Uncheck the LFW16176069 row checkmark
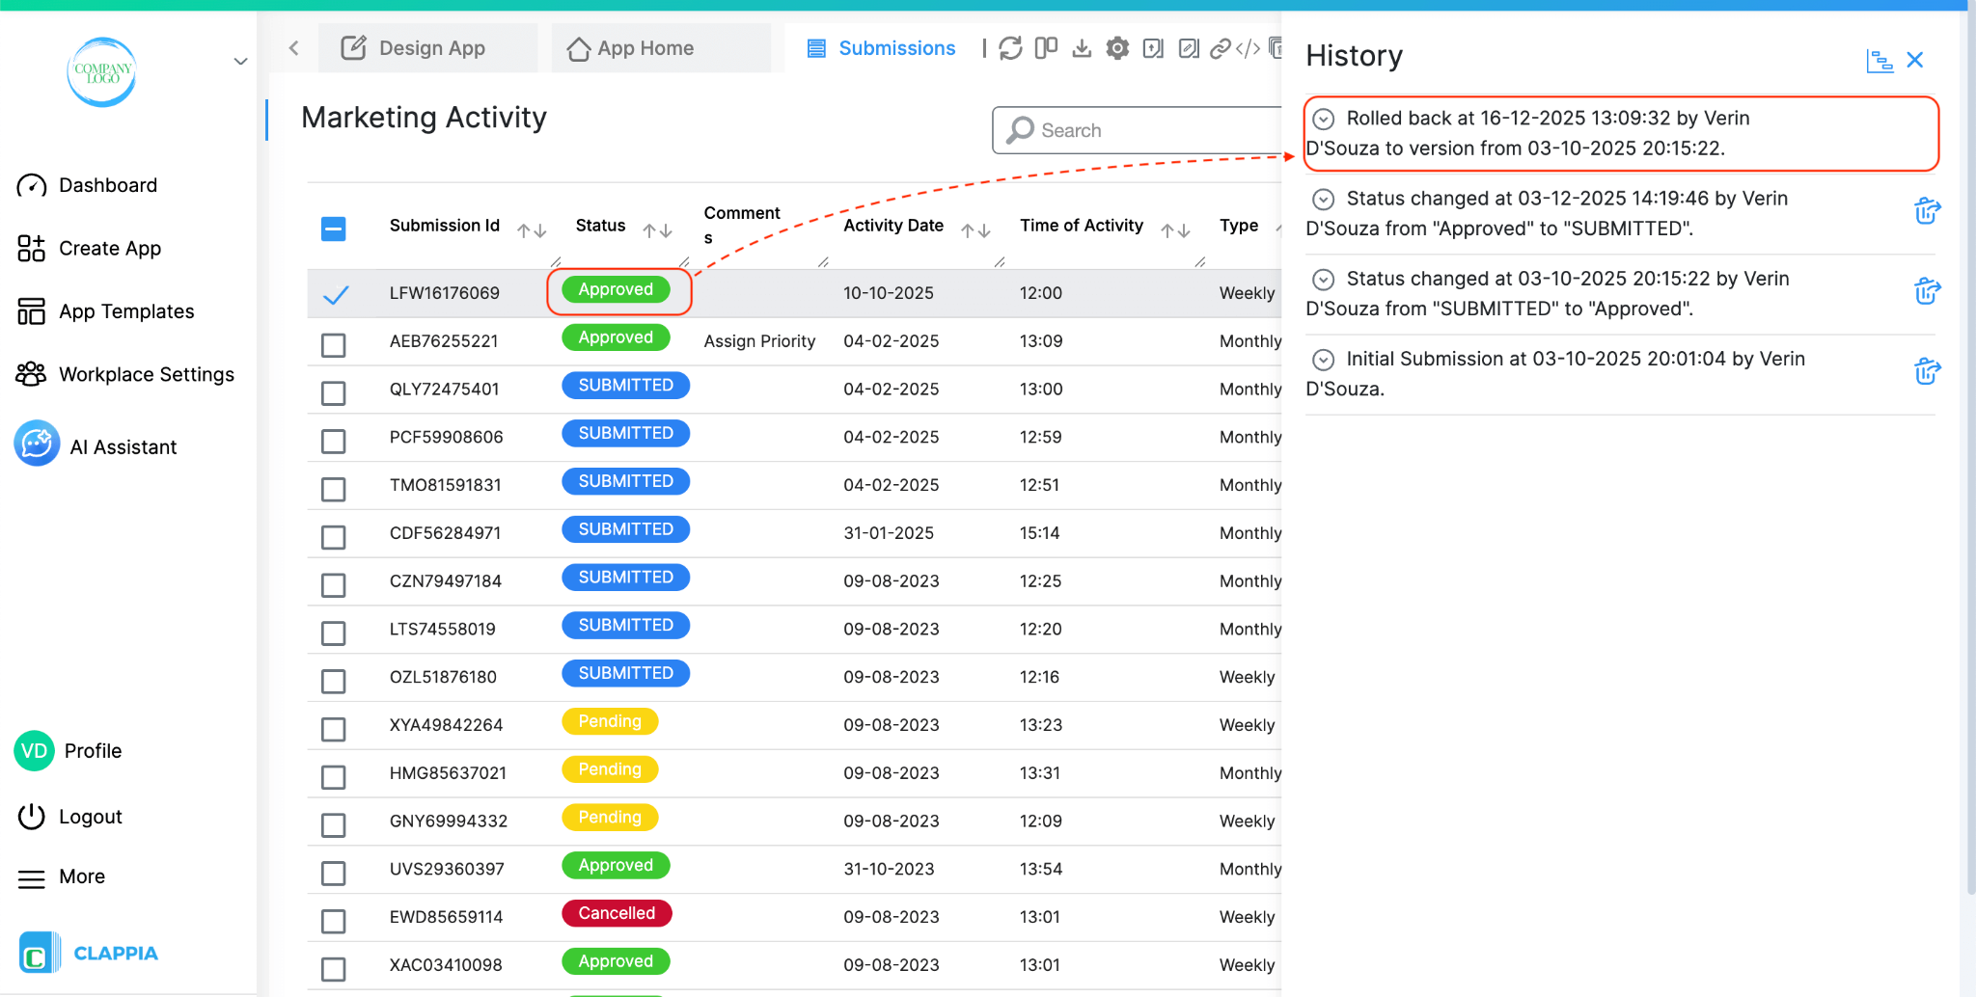 point(335,295)
